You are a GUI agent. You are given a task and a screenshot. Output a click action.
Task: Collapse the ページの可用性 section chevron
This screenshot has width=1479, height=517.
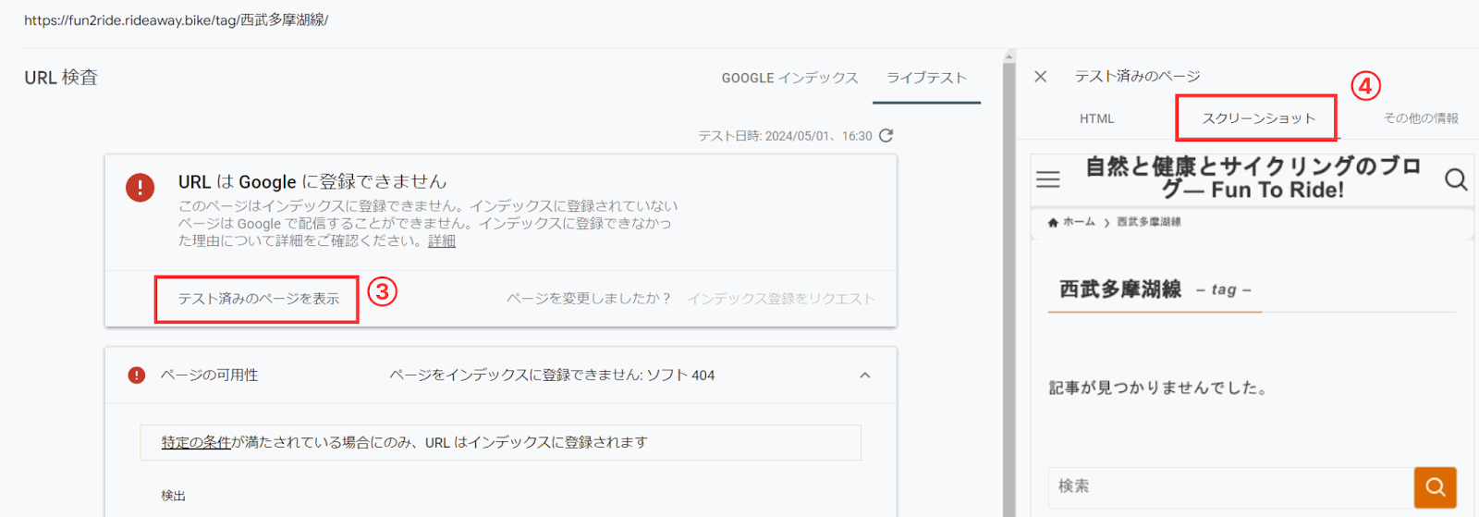(864, 375)
